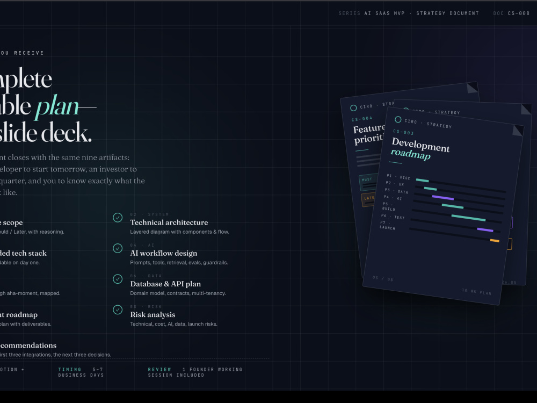The width and height of the screenshot is (537, 403).
Task: Click the purple bar in the P3 · DATA row
Action: tap(443, 198)
